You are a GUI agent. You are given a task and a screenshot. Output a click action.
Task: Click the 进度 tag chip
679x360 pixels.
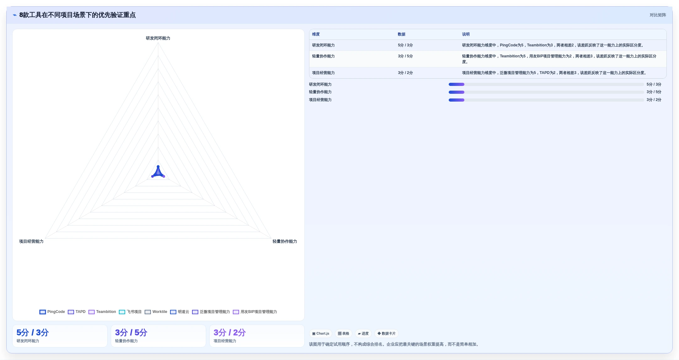[363, 333]
